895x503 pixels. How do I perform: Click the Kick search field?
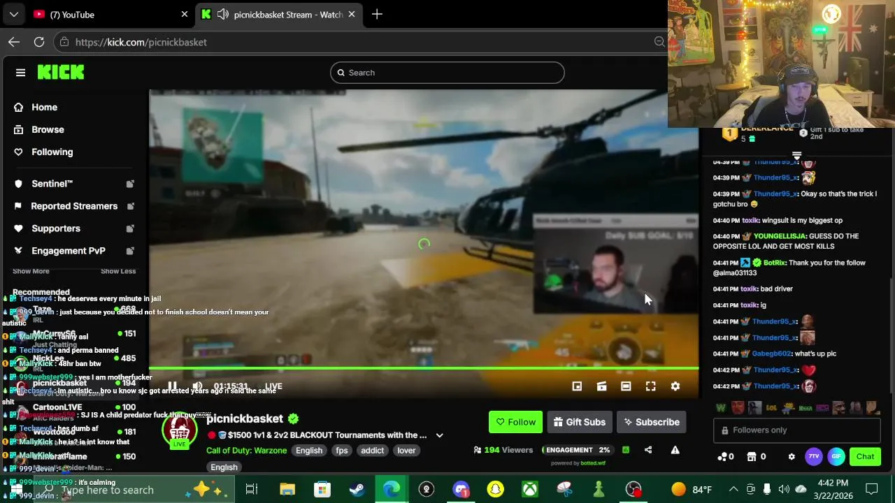[x=447, y=73]
